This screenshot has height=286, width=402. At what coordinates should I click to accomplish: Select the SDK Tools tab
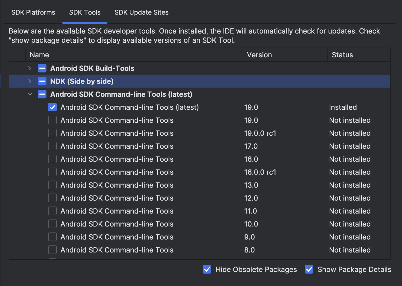click(x=85, y=12)
